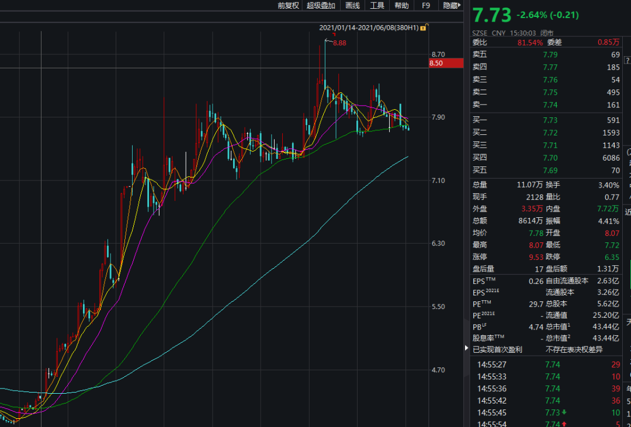
Task: Click the 卖五 ask price 7.79
Action: point(550,54)
